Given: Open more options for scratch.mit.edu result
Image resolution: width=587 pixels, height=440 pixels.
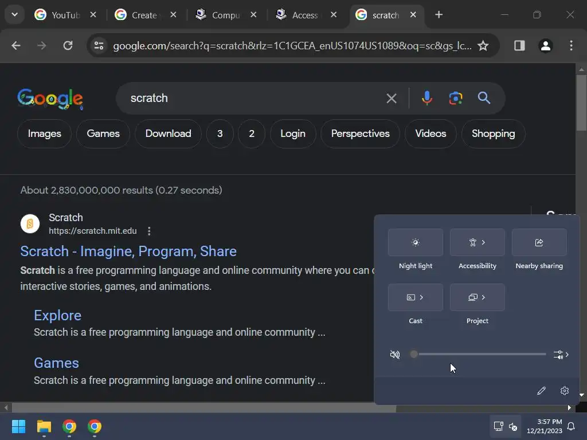Looking at the screenshot, I should tap(149, 231).
